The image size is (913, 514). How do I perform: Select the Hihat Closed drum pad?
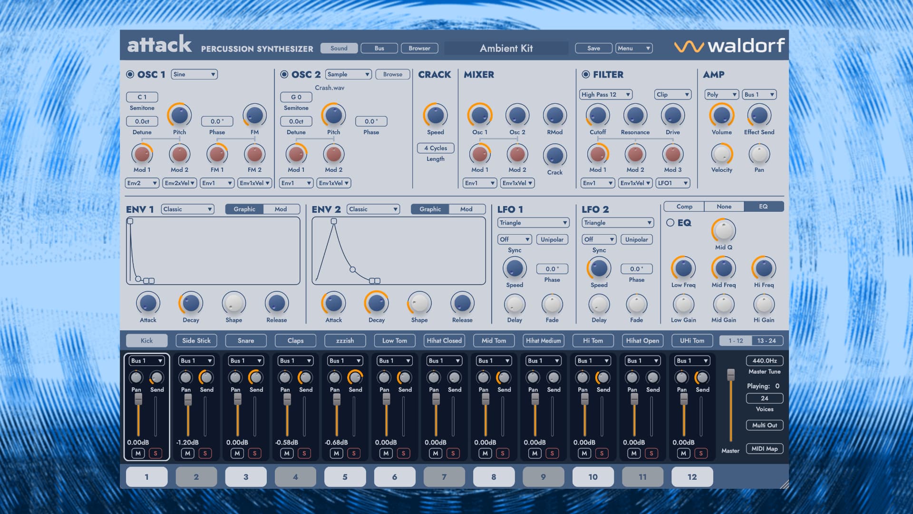point(444,340)
